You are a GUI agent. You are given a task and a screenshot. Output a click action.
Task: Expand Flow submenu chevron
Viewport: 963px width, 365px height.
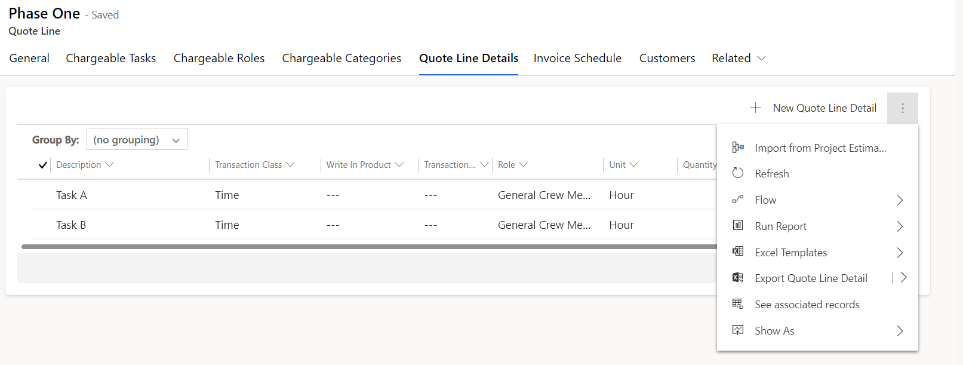900,200
